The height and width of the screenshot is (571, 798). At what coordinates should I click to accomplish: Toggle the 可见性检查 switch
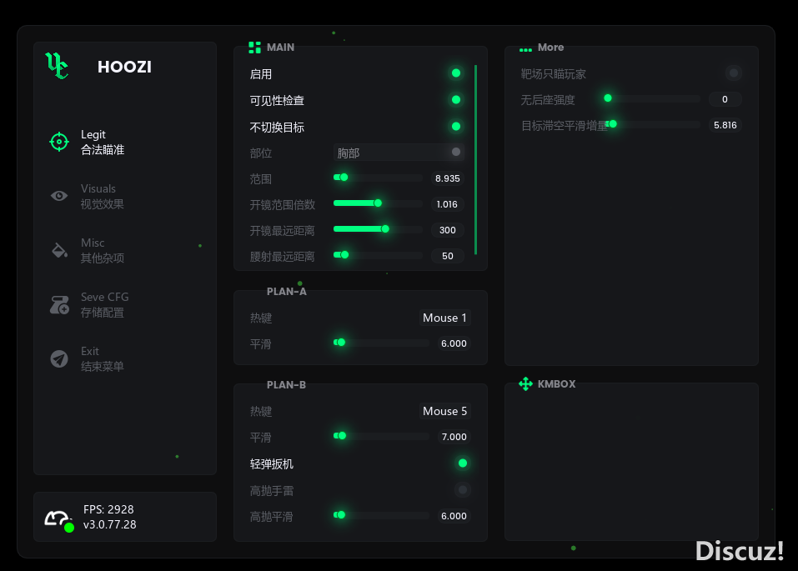tap(455, 100)
